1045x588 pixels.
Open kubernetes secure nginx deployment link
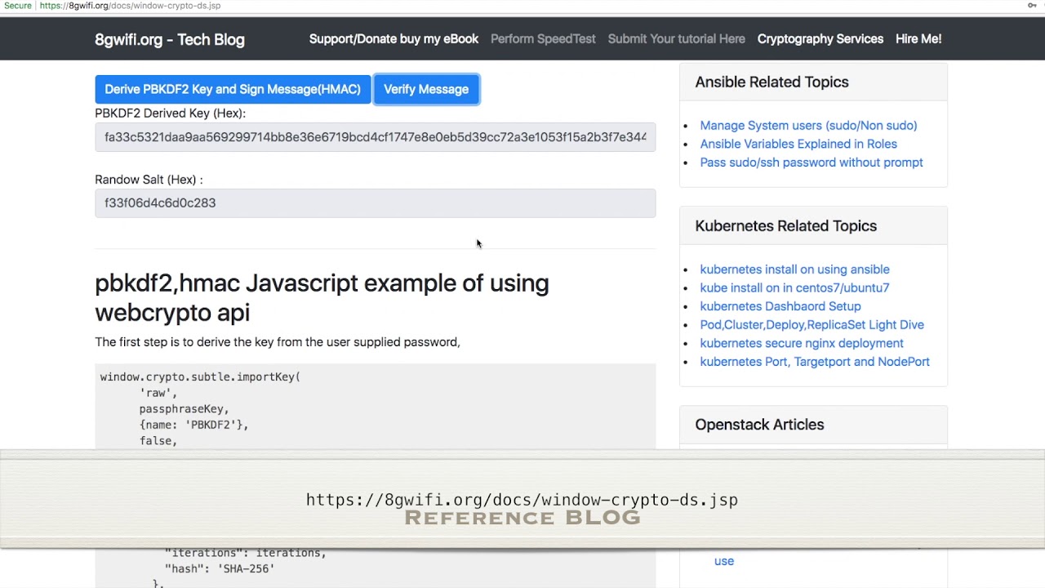tap(801, 344)
